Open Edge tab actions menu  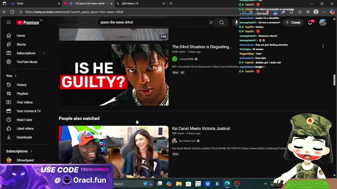point(4,3)
